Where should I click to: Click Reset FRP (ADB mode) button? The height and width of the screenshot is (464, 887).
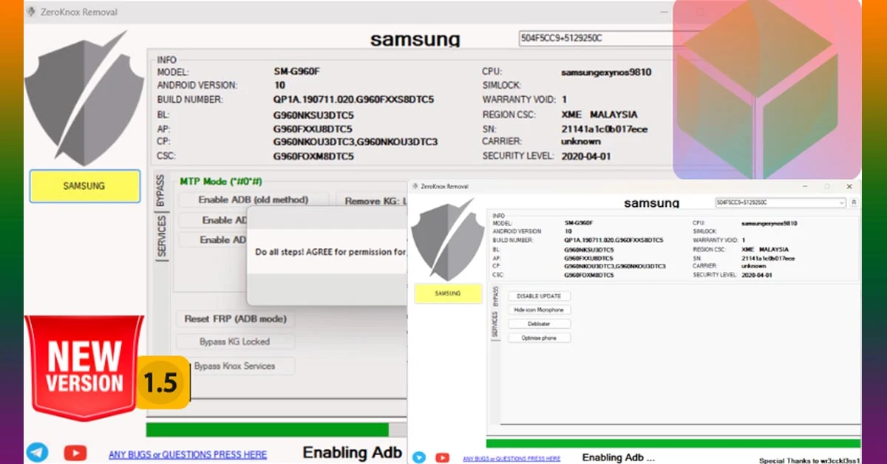click(x=235, y=319)
